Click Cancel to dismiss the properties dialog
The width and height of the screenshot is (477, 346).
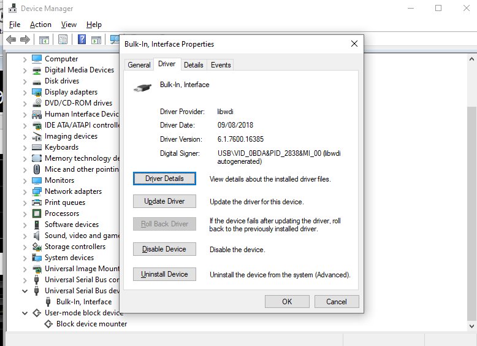[337, 301]
